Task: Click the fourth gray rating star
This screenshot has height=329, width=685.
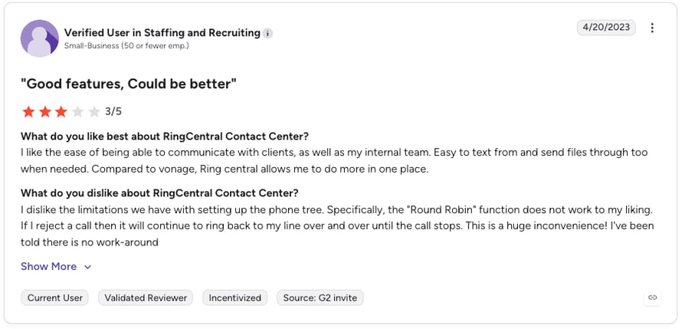Action: point(77,112)
